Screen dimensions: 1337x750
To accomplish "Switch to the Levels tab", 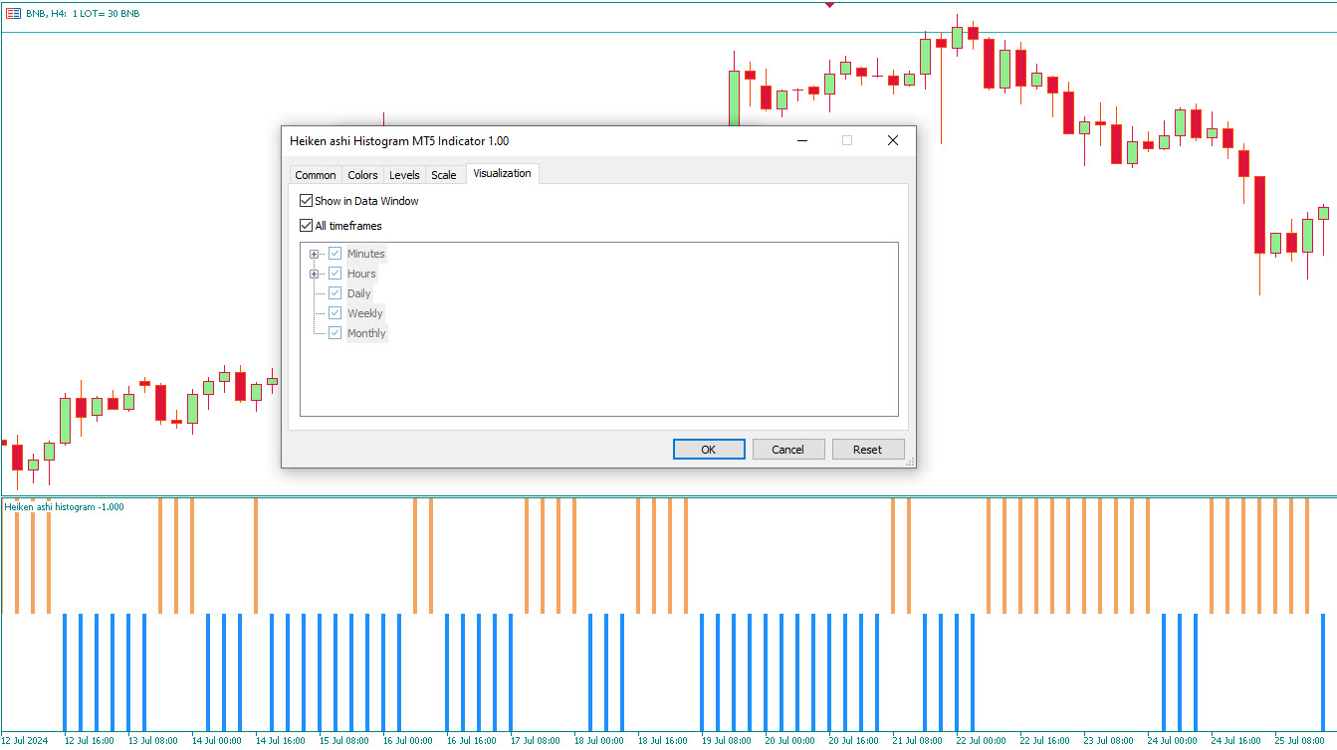I will tap(404, 174).
